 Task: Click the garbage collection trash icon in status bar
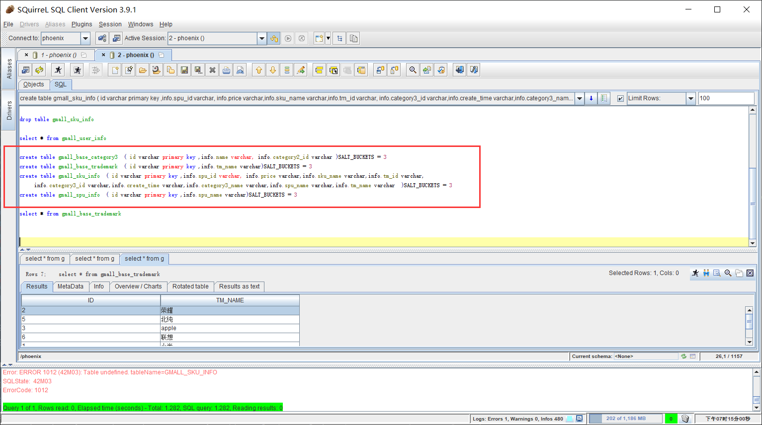[x=685, y=419]
